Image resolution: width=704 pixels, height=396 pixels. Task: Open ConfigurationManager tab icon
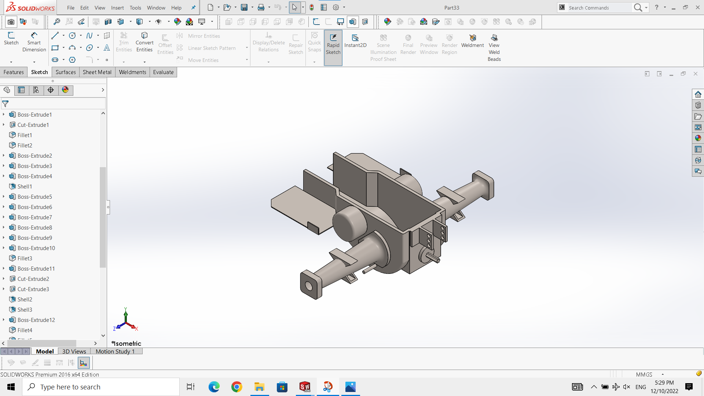(36, 90)
